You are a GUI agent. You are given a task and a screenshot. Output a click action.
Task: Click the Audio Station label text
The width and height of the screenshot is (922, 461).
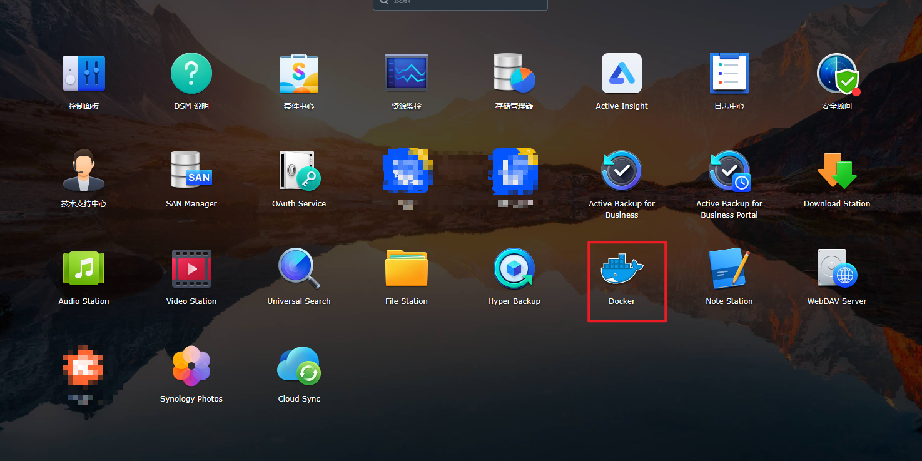84,301
